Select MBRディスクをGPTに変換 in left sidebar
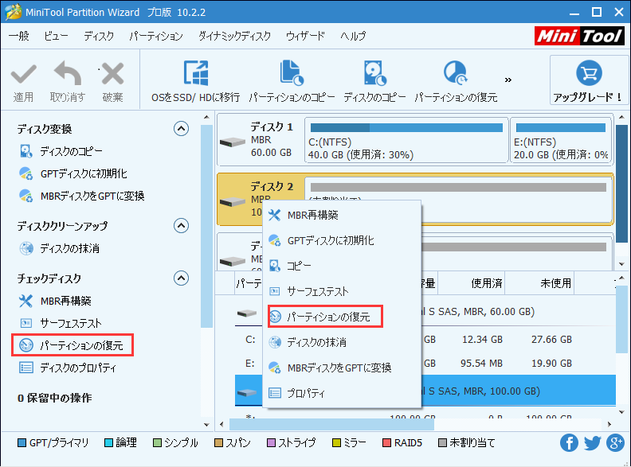The height and width of the screenshot is (467, 631). 82,196
